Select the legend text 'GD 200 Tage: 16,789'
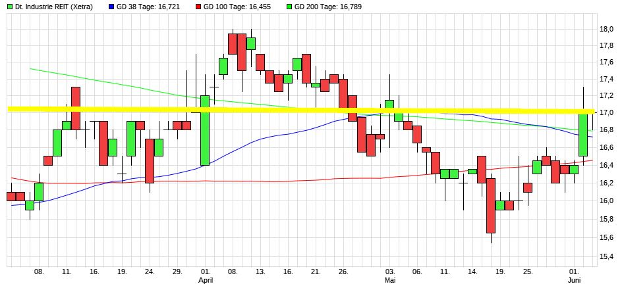 (x=327, y=7)
